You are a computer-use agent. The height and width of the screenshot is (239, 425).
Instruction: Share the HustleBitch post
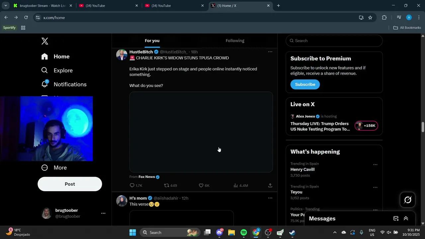(x=270, y=186)
